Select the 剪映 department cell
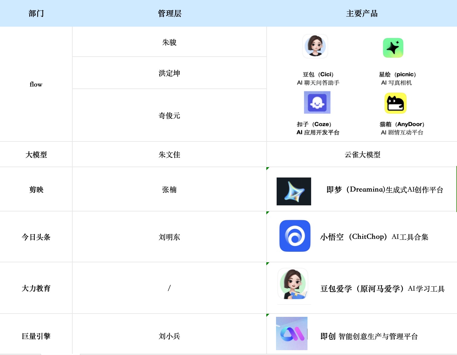 pos(36,189)
